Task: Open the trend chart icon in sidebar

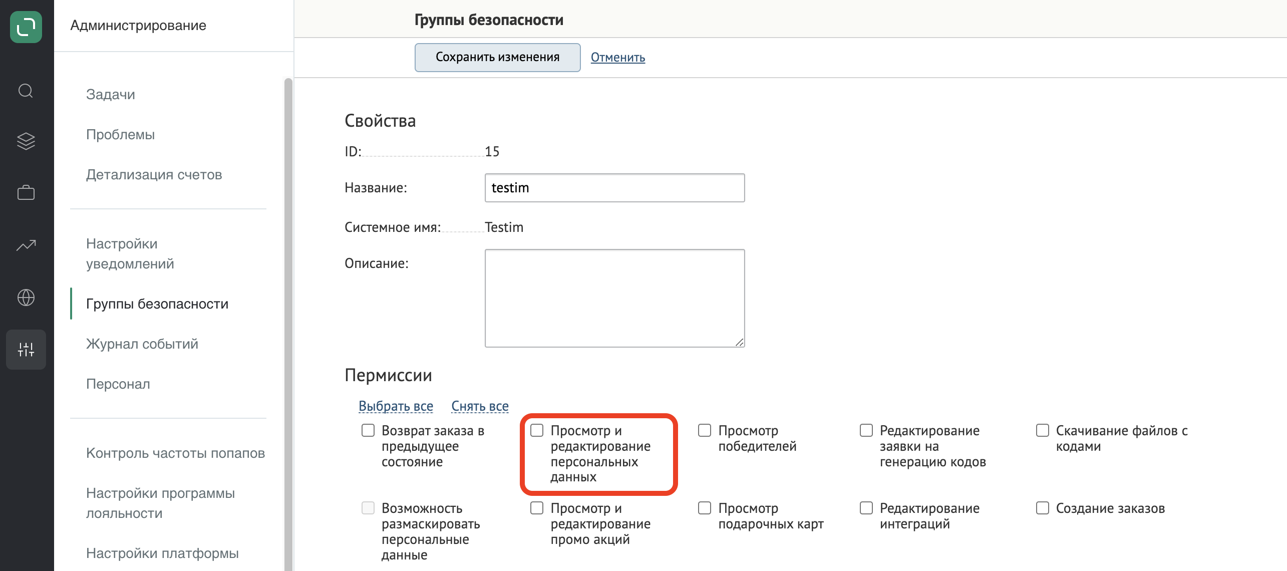Action: click(26, 245)
